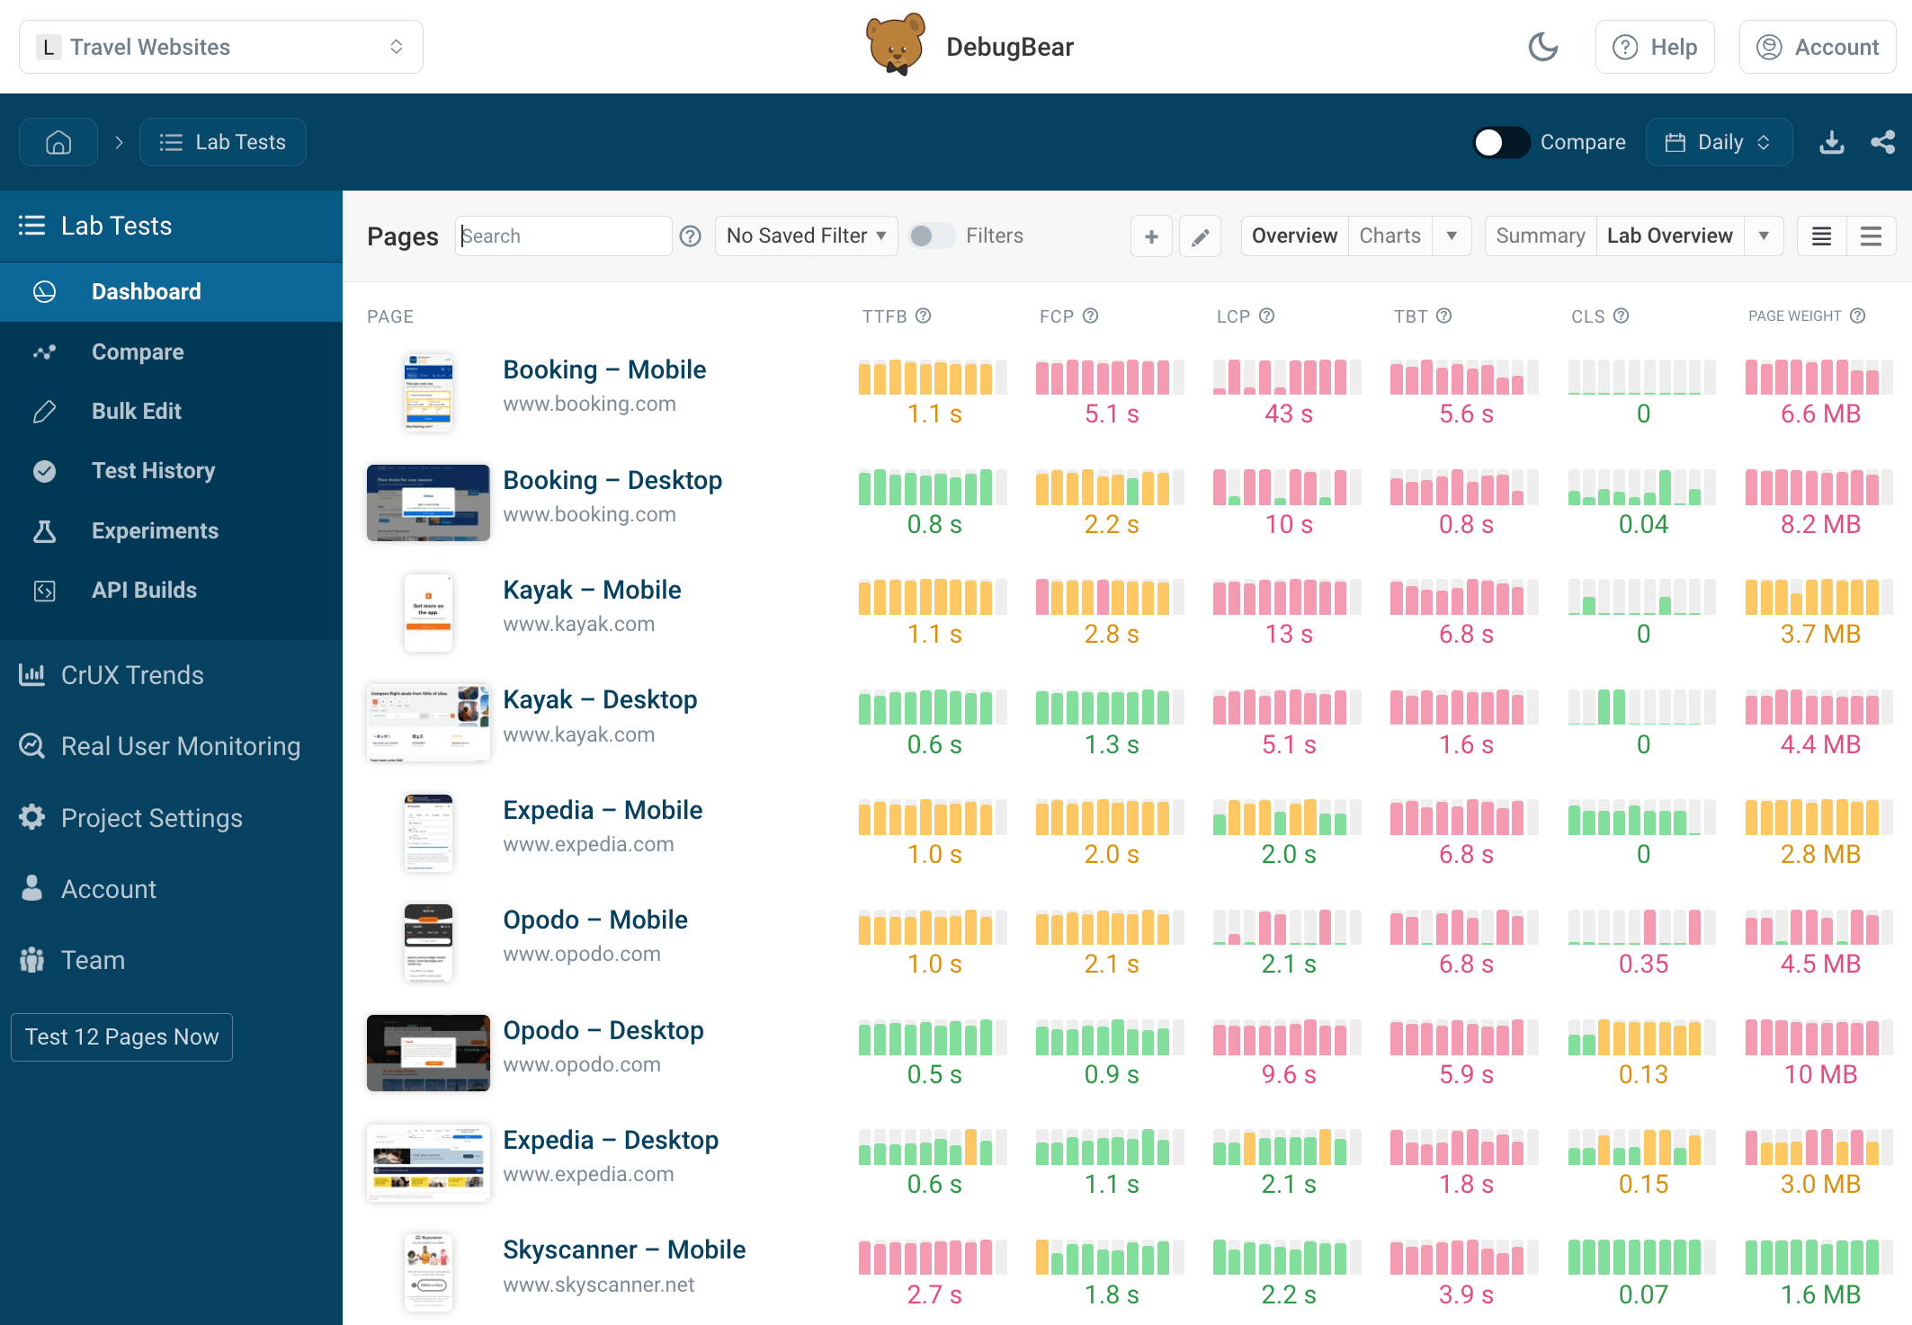
Task: Select the Charts tab
Action: (1389, 236)
